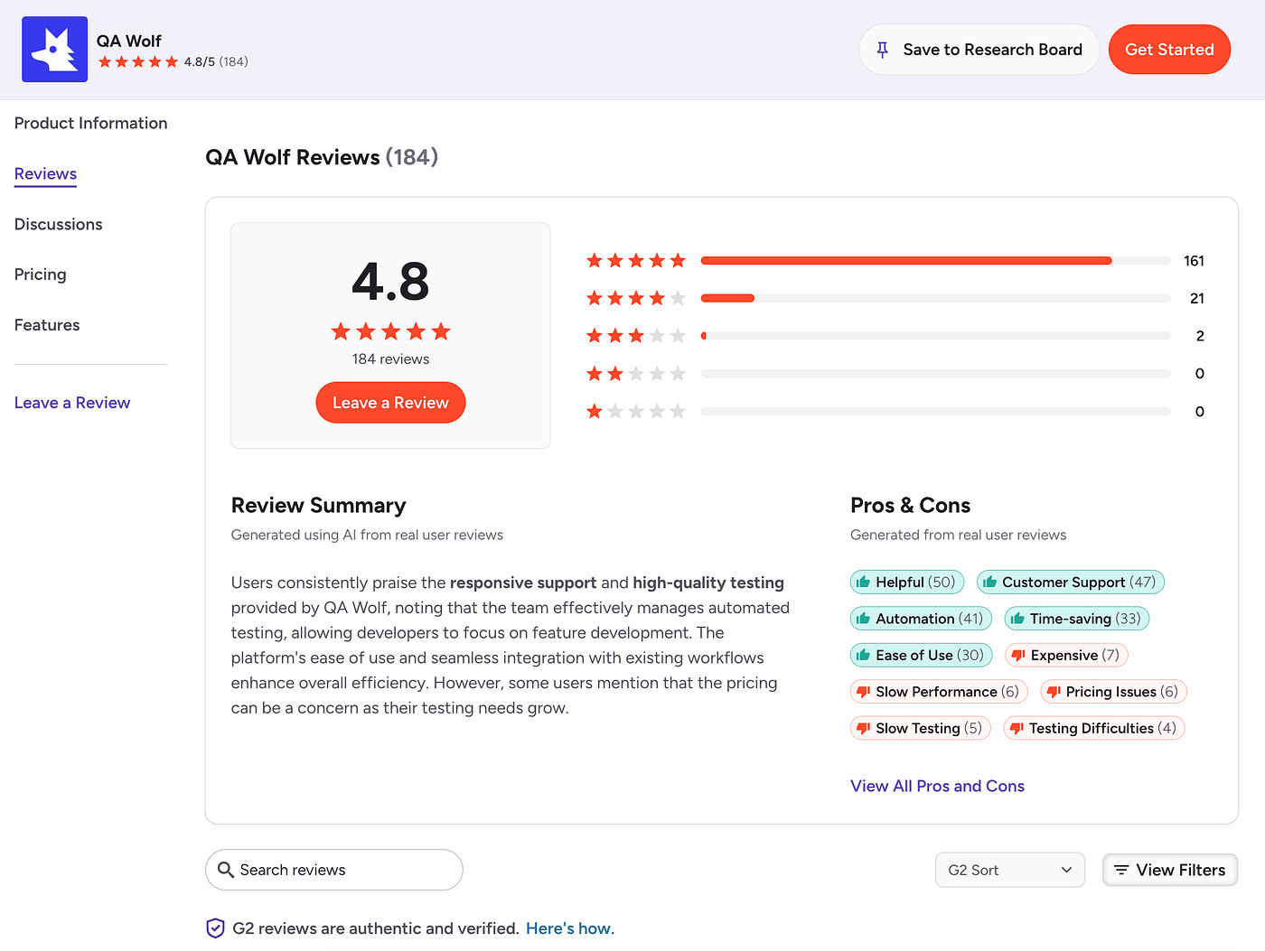Click the filter lines icon on View Filters
This screenshot has height=951, width=1265.
[1121, 870]
